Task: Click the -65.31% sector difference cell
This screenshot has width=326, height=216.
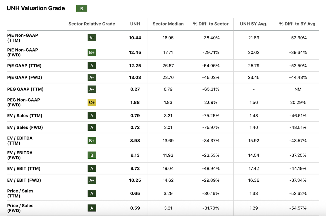Action: pyautogui.click(x=211, y=89)
